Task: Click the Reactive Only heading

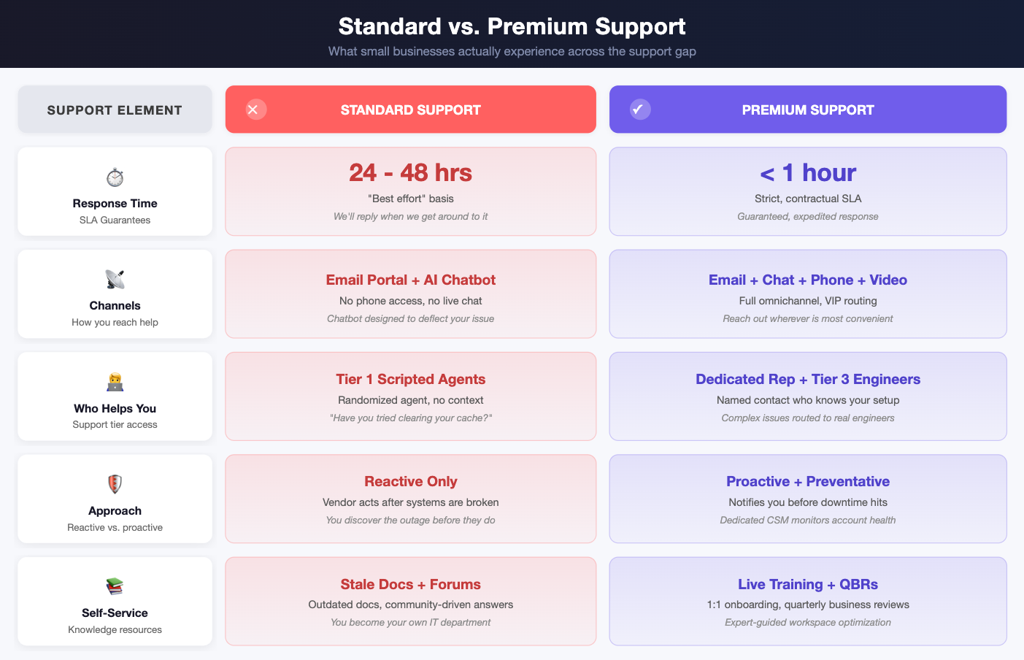Action: (x=411, y=482)
